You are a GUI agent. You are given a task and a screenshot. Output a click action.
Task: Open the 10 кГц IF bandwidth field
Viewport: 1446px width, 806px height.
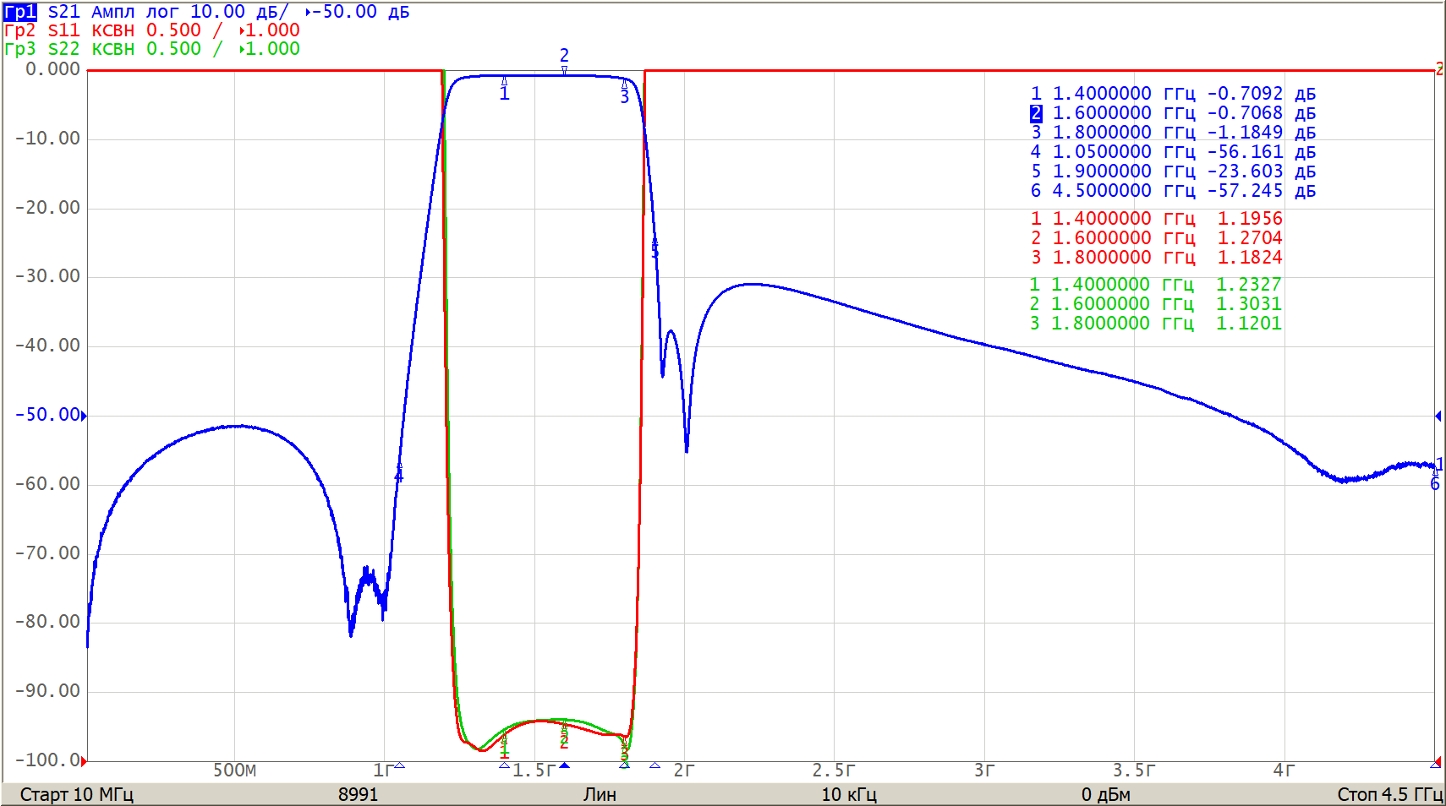coord(848,794)
